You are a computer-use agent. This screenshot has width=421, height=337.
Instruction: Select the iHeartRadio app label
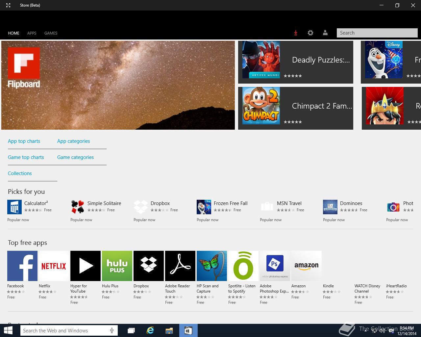click(x=396, y=286)
